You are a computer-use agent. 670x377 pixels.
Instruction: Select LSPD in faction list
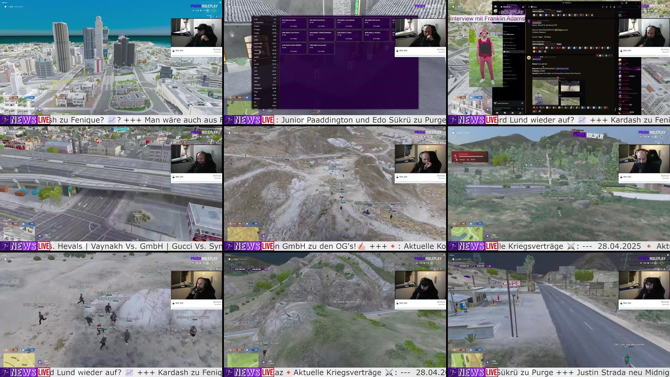[x=265, y=71]
